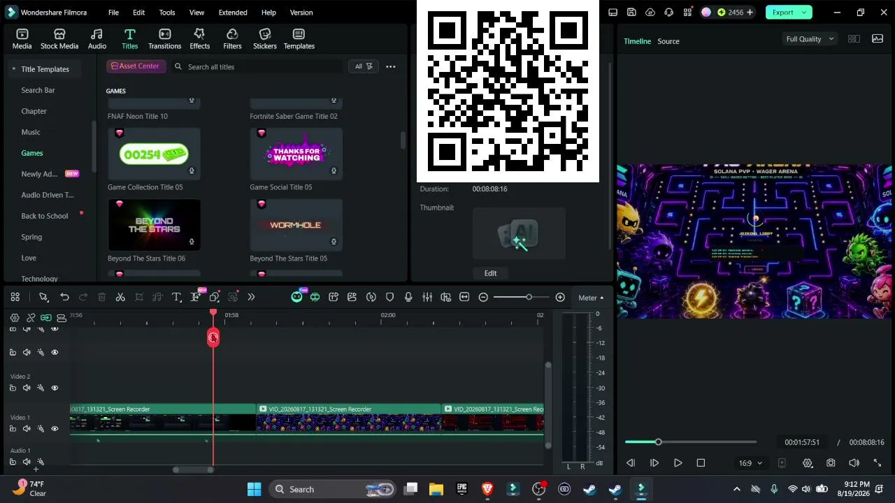The height and width of the screenshot is (503, 895).
Task: Select Game Collection Title 05 thumbnail
Action: (154, 154)
